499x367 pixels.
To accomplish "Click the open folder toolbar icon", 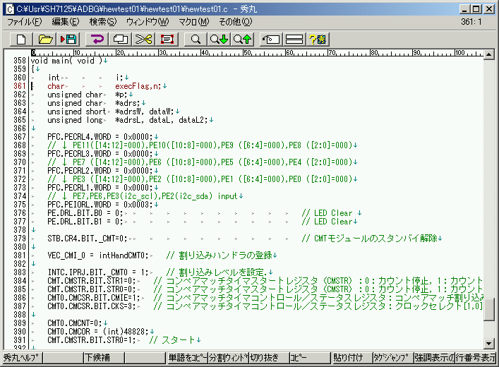I will 46,38.
